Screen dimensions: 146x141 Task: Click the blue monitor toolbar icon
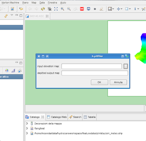coord(89,9)
